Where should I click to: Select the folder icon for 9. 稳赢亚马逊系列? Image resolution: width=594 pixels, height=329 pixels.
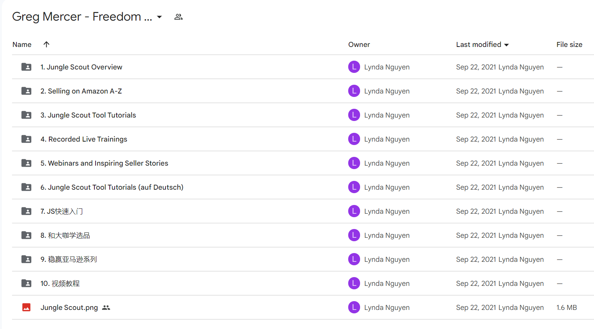(26, 259)
